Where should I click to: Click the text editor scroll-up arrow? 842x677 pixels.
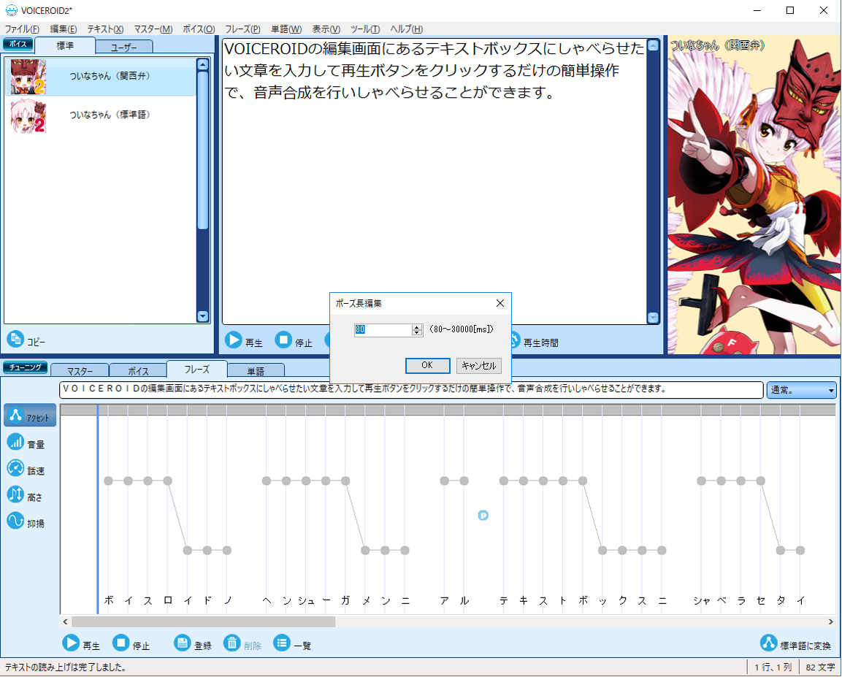point(653,45)
